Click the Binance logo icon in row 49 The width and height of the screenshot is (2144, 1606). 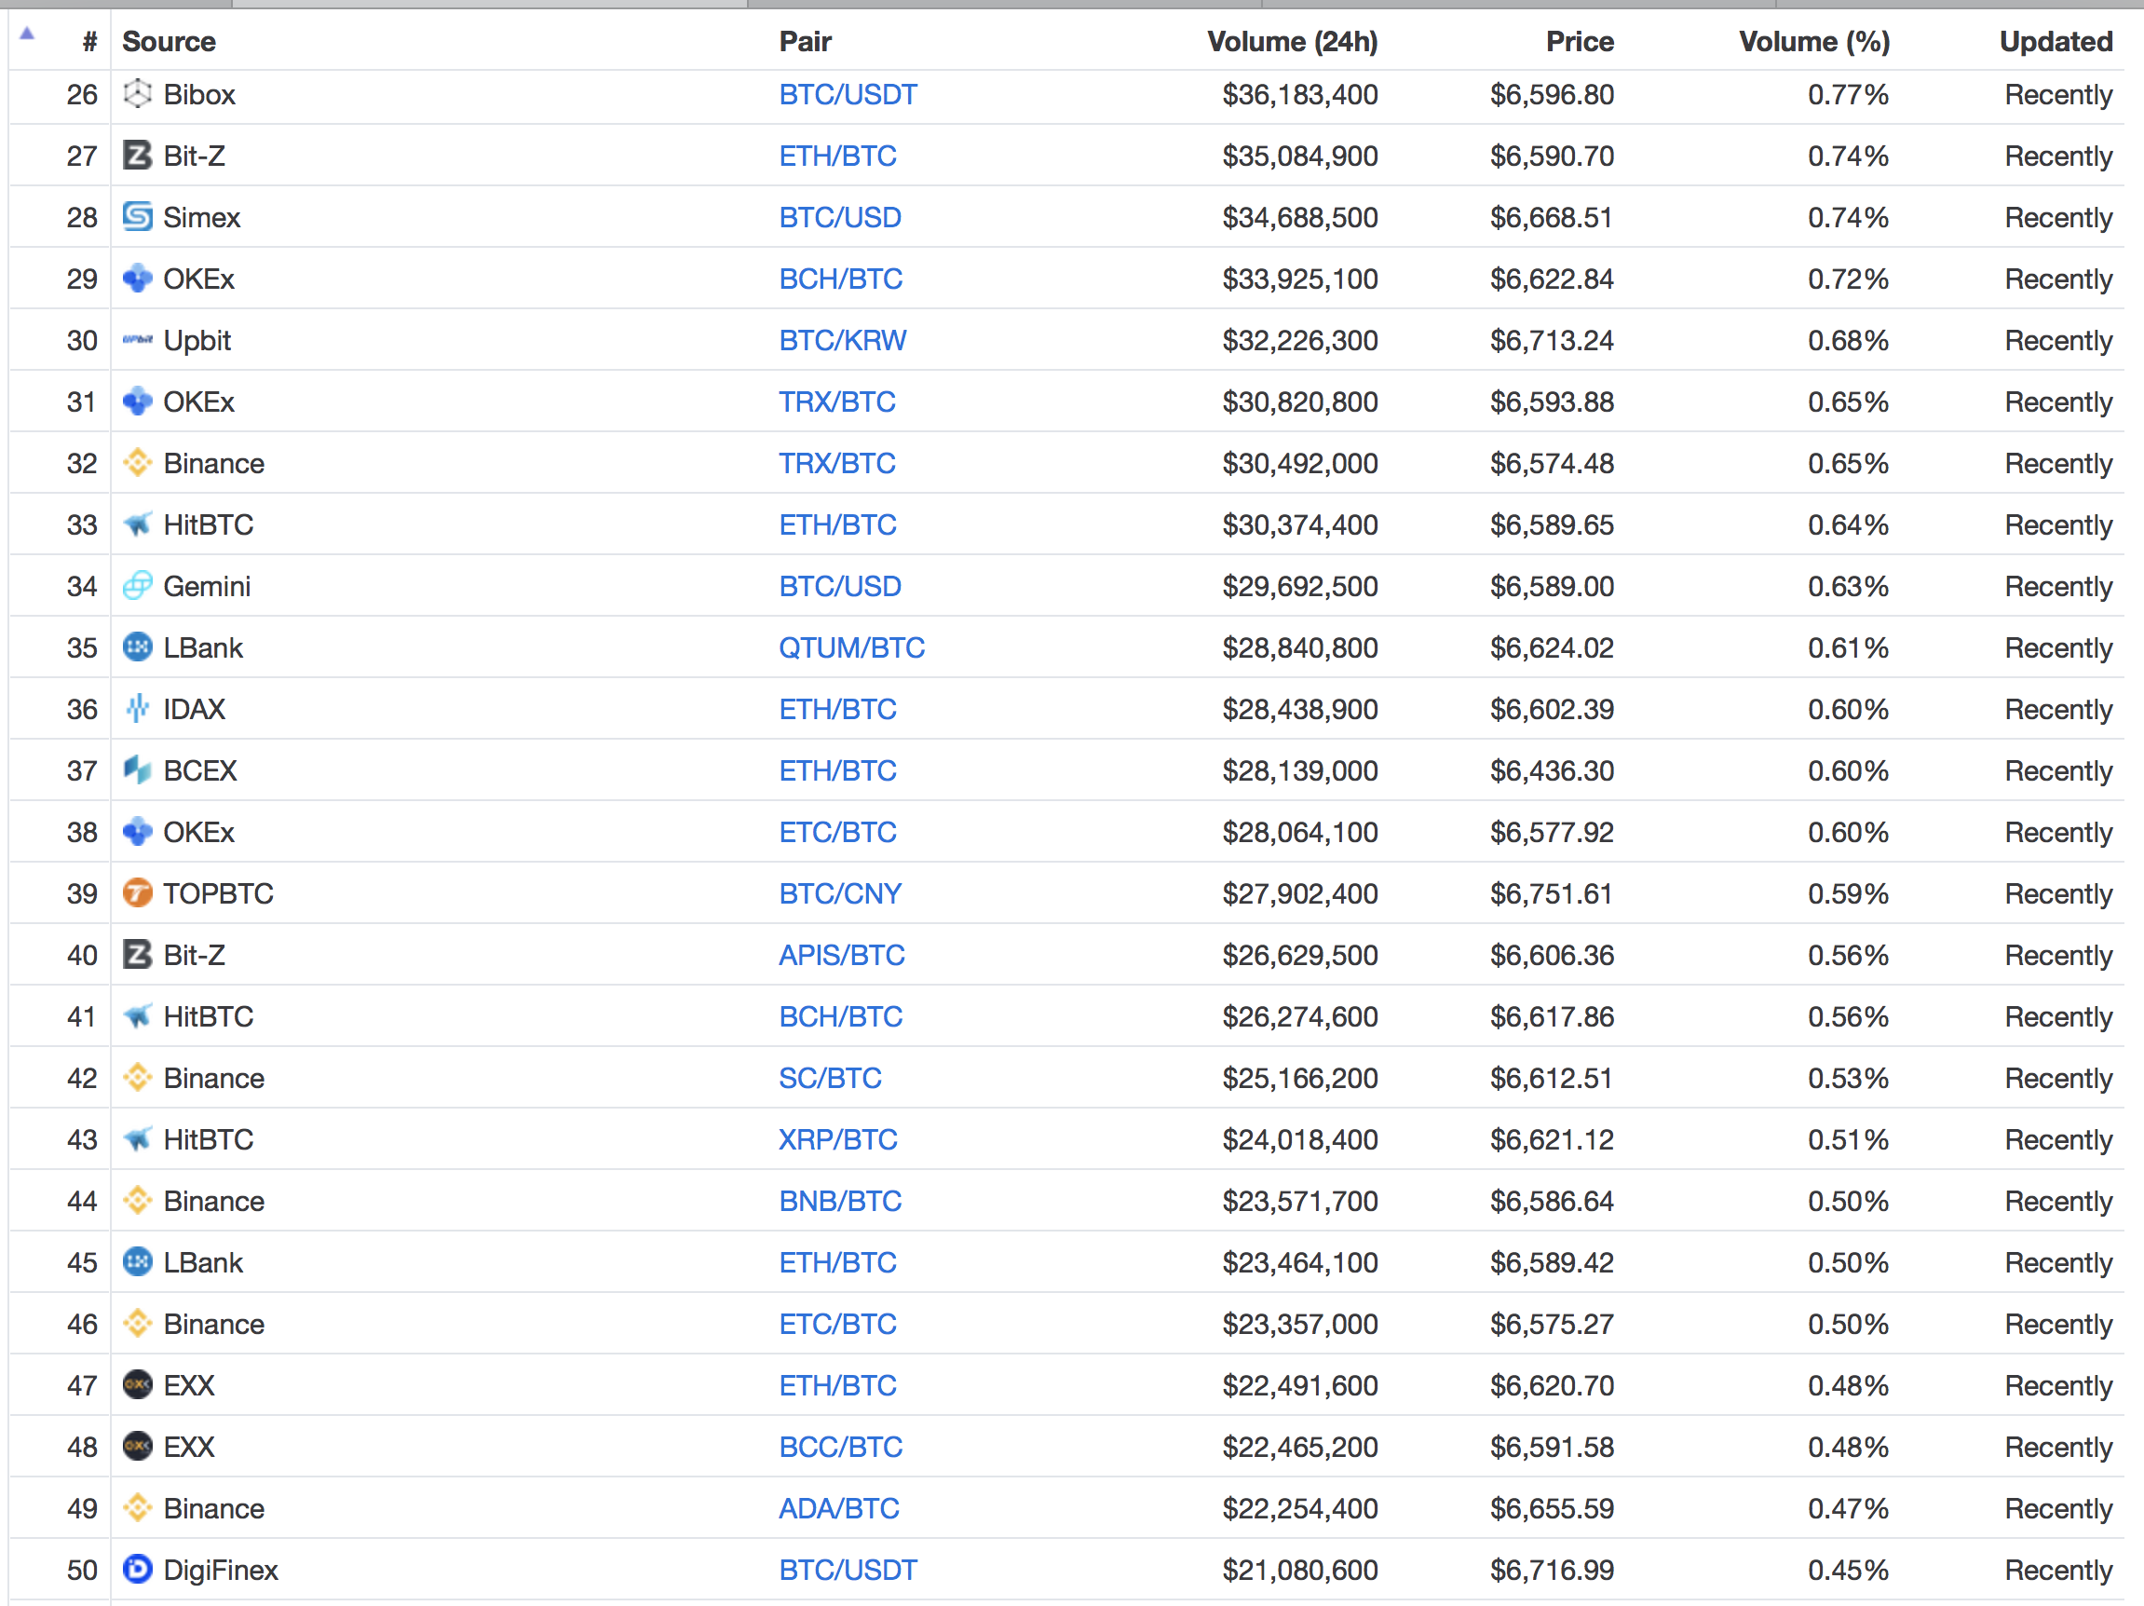pyautogui.click(x=138, y=1508)
